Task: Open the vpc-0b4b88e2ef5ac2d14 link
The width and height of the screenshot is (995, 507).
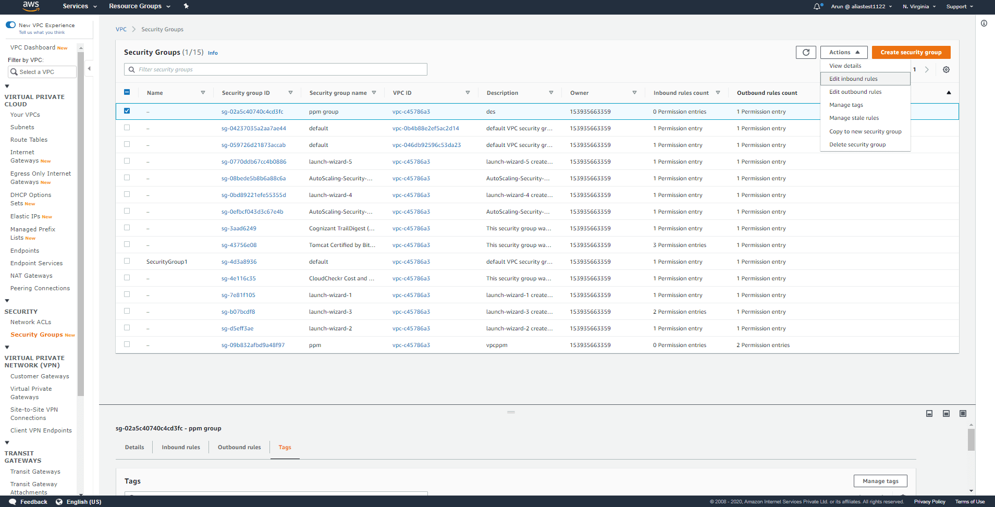Action: [x=427, y=128]
